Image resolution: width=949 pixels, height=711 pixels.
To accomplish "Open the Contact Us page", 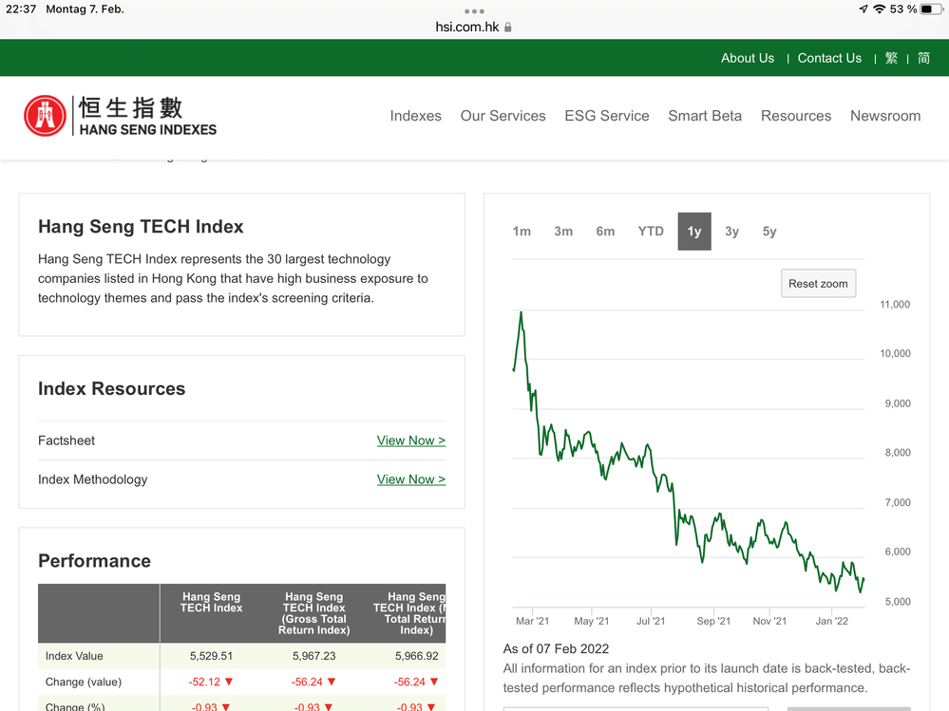I will (829, 58).
